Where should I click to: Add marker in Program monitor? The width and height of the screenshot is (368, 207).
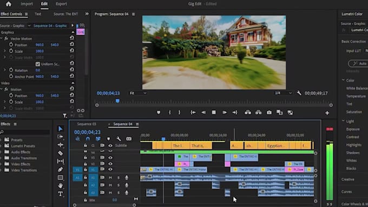point(159,112)
